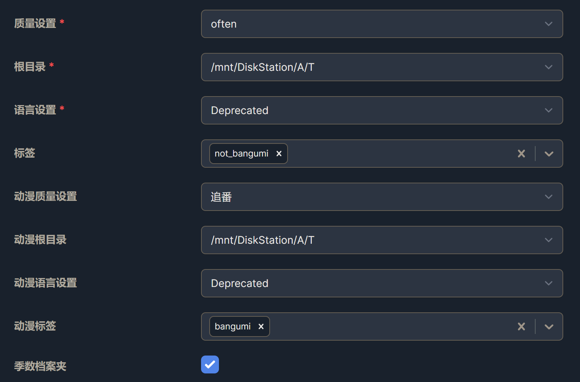The image size is (580, 382).
Task: Click the bangumi tag label
Action: [x=232, y=326]
